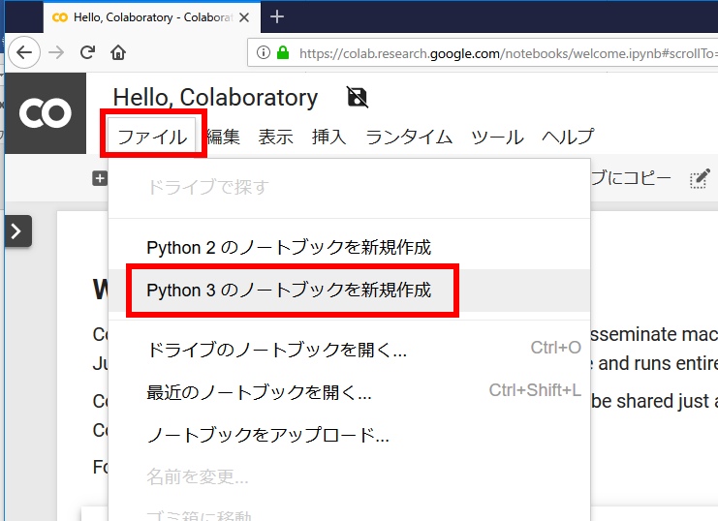Close the Hello, Colaboratory browser tab
The image size is (718, 521).
point(244,17)
